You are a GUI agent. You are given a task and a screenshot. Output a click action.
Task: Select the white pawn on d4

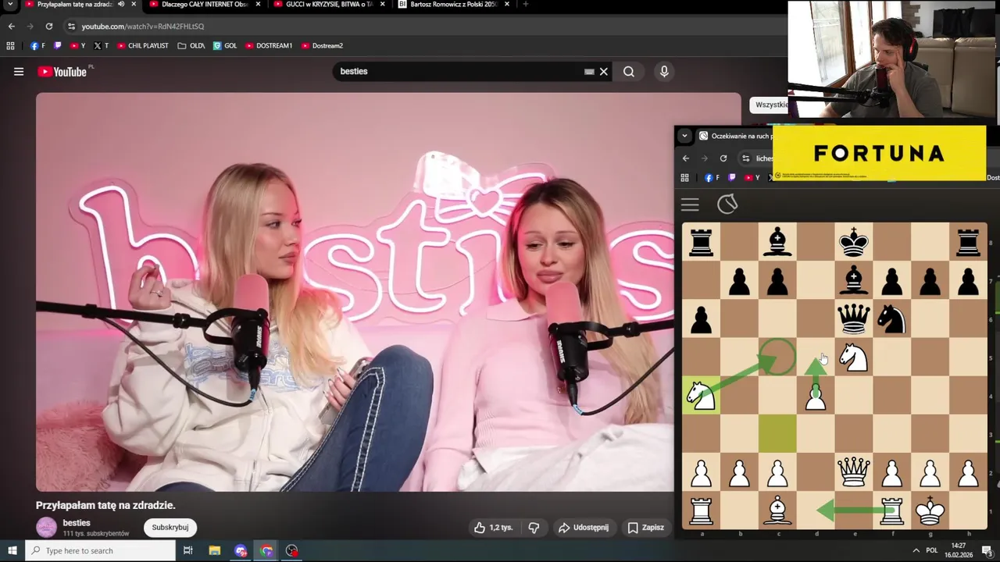coord(815,396)
